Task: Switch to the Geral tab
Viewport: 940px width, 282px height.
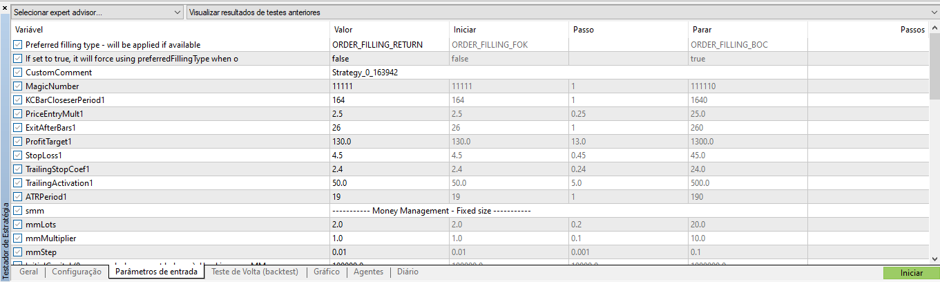Action: [28, 272]
